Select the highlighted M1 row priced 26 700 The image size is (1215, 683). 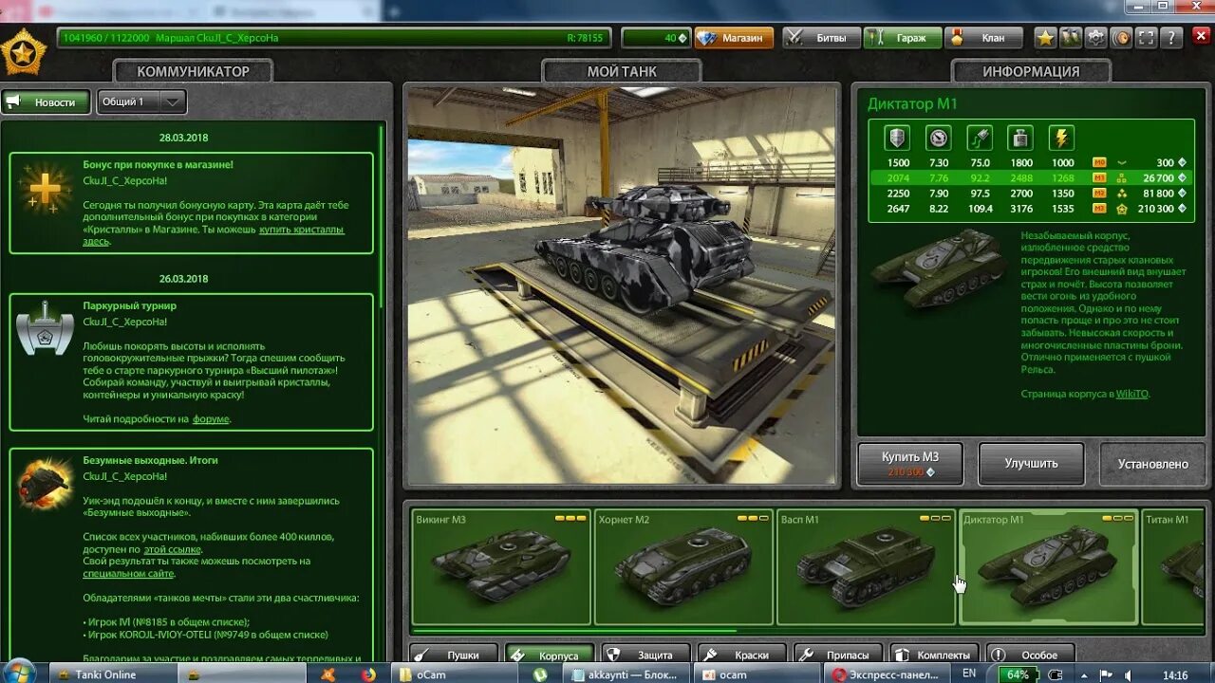(x=1033, y=177)
